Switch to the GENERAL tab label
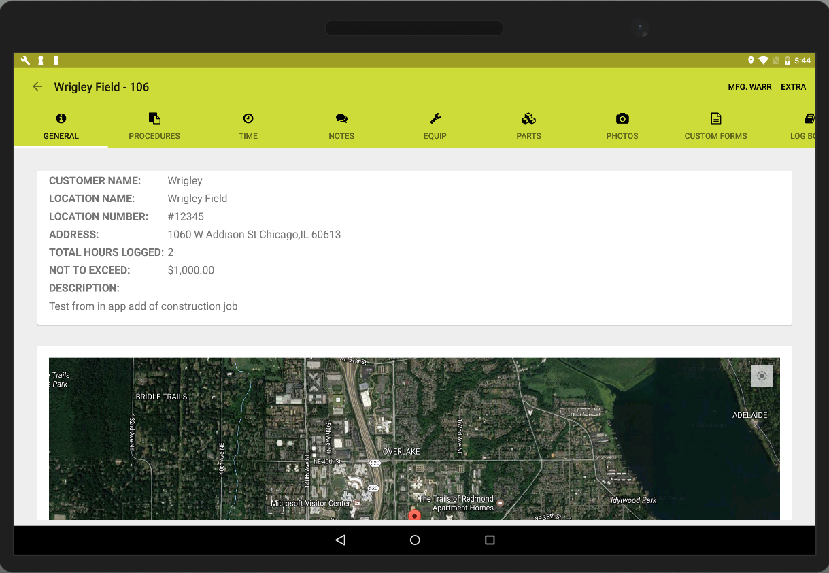 (61, 136)
